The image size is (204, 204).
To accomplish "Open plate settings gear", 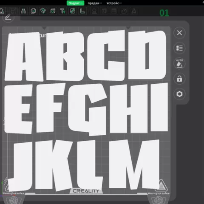I will tap(179, 94).
